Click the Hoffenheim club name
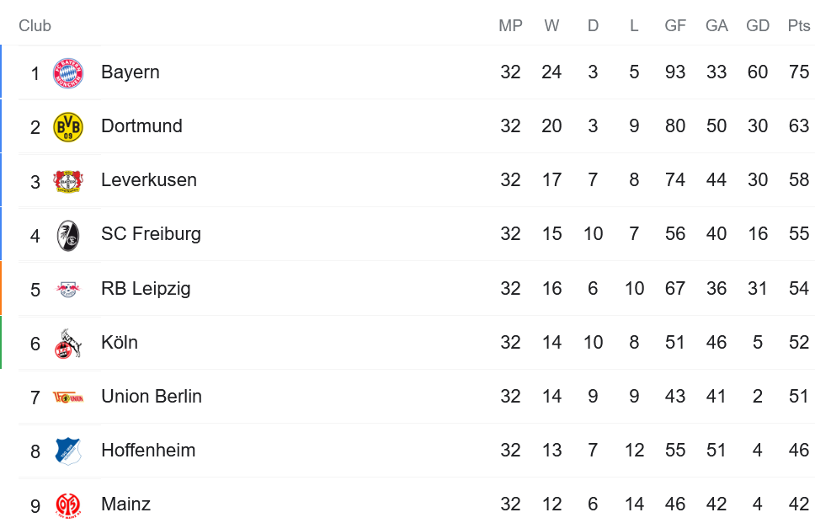 pos(148,450)
